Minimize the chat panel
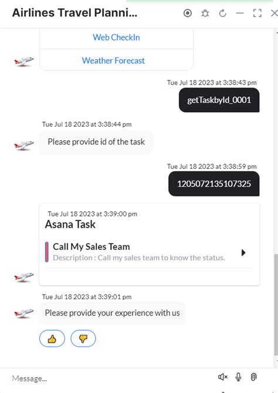 coord(240,13)
